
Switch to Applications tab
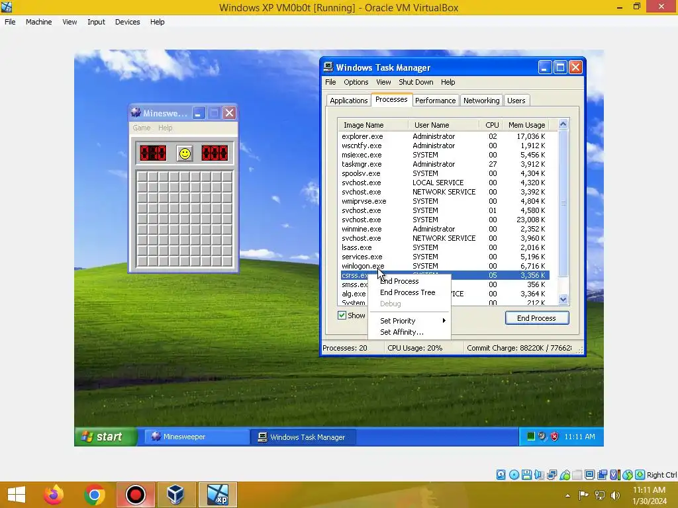coord(348,101)
